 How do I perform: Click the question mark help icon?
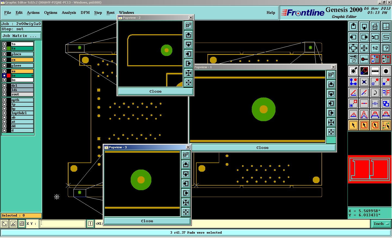[386, 48]
